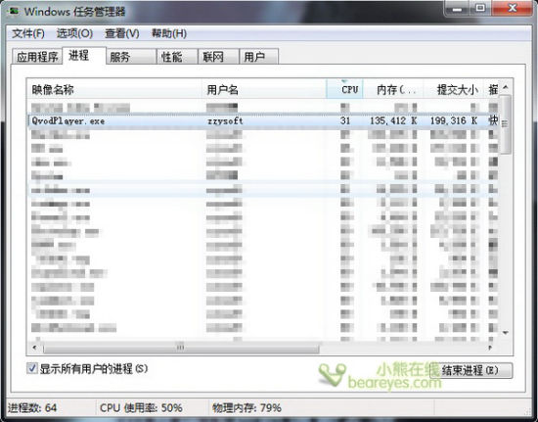This screenshot has width=538, height=422.
Task: Switch to the 服务 tab
Action: [131, 57]
